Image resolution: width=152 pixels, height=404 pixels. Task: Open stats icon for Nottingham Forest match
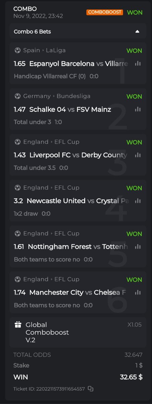pyautogui.click(x=138, y=246)
